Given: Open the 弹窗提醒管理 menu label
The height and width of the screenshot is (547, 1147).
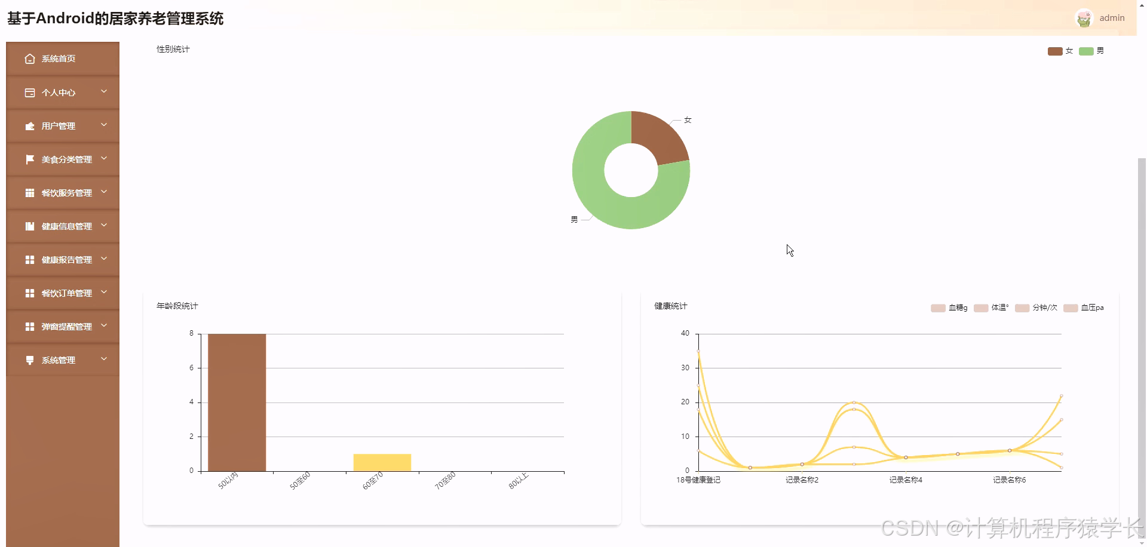Looking at the screenshot, I should tap(67, 327).
